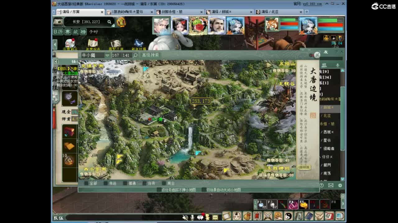The height and width of the screenshot is (223, 398).
Task: Open the blue book icon in bottom bar
Action: coord(309,216)
